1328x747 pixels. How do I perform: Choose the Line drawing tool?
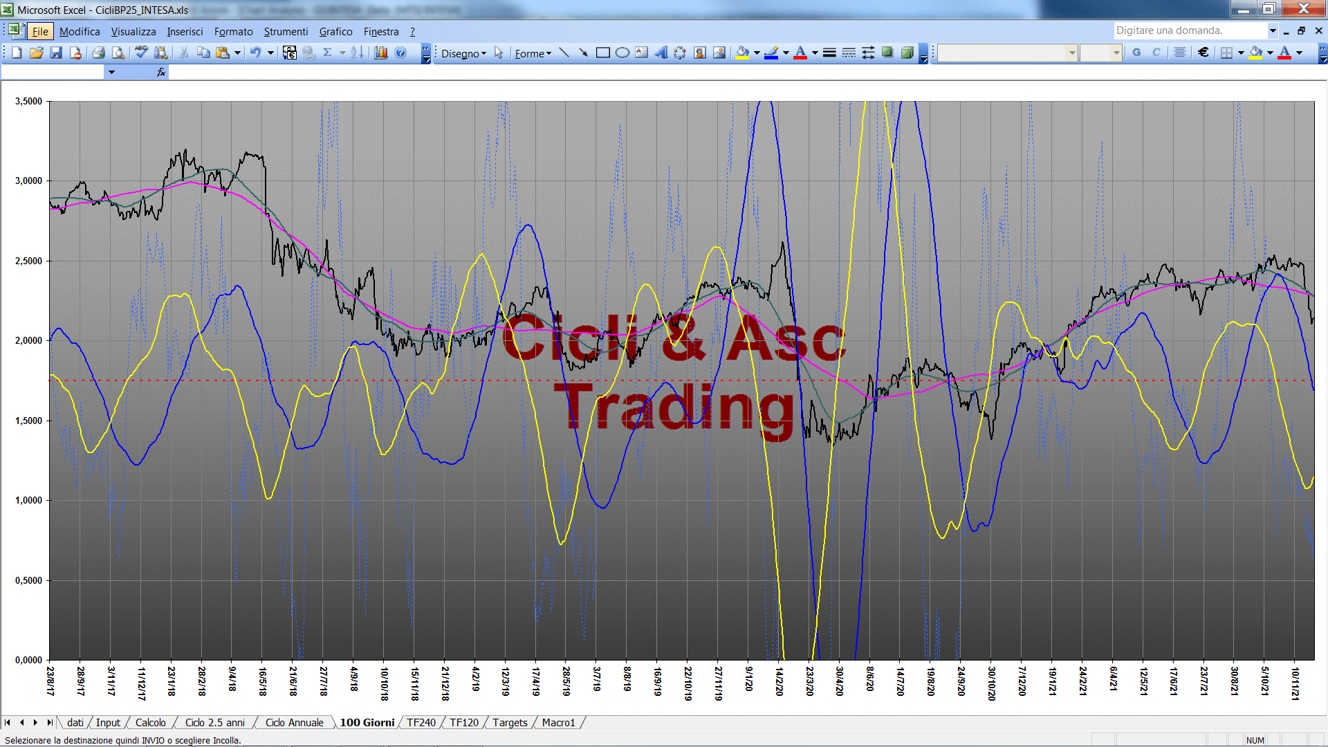(564, 53)
